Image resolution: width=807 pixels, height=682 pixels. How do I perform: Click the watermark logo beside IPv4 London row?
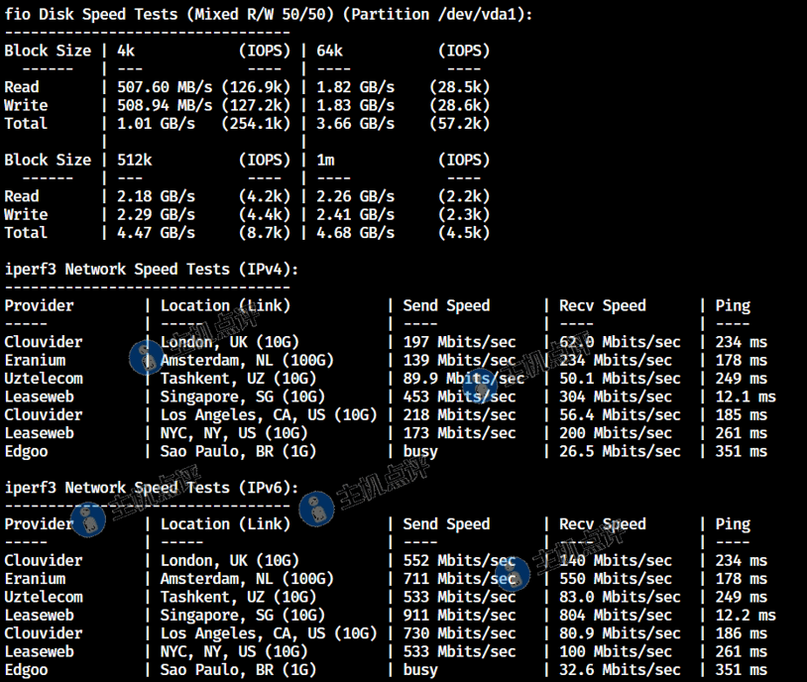coord(146,355)
